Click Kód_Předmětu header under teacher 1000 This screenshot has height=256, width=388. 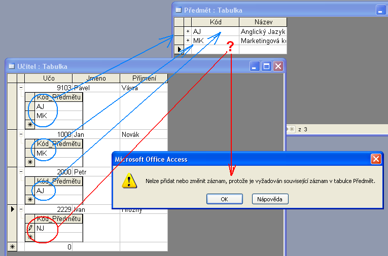[x=59, y=143]
